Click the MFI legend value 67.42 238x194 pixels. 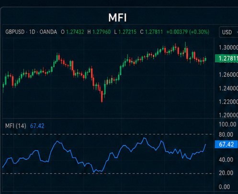37,126
